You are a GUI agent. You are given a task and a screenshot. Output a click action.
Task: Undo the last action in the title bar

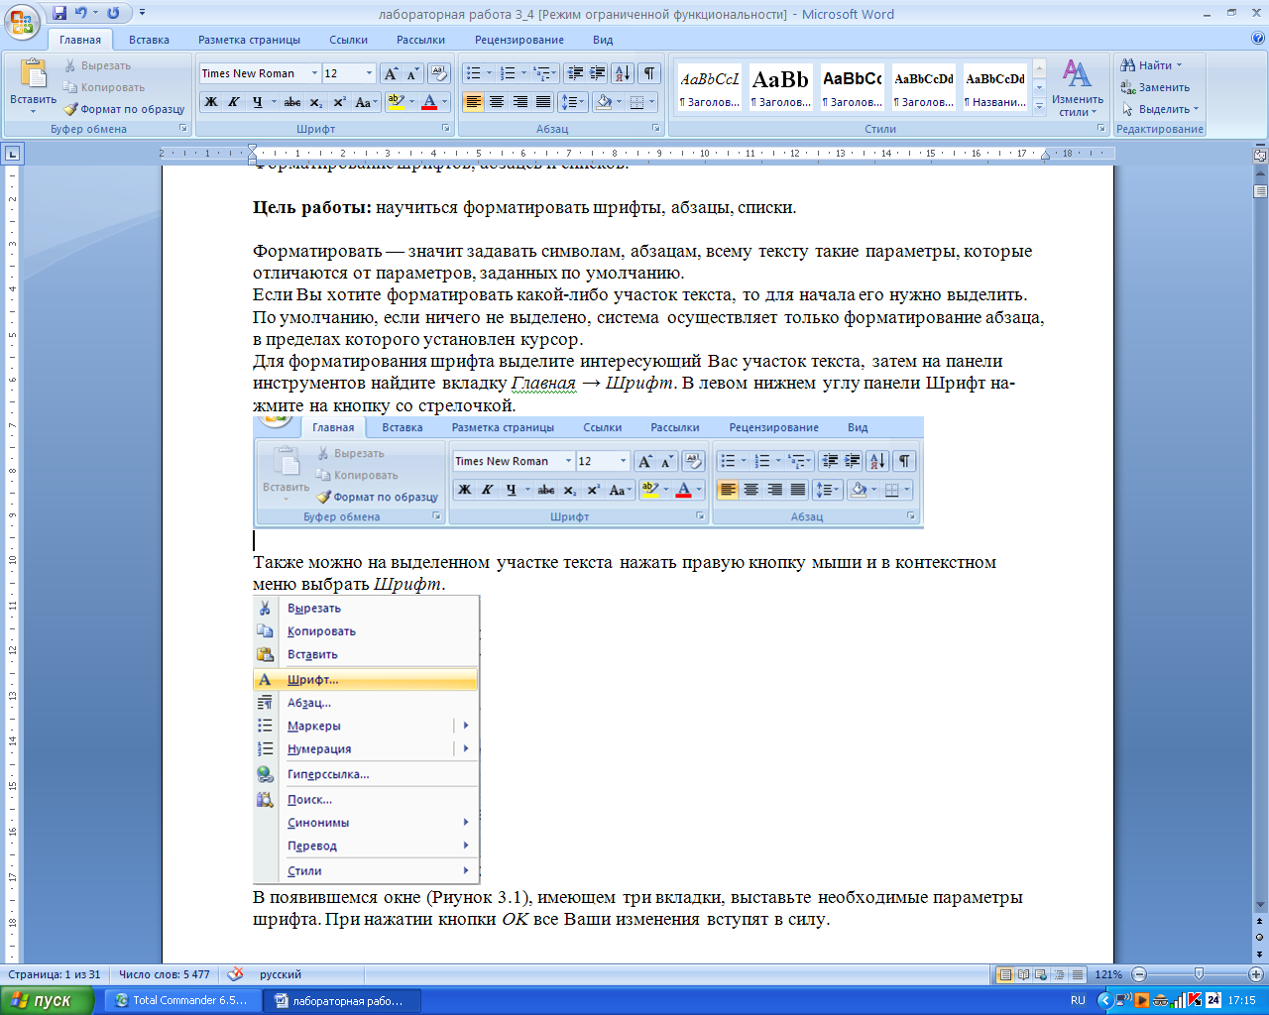[81, 14]
